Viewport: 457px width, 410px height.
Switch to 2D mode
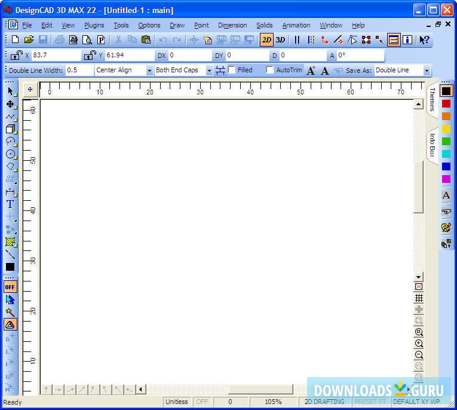coord(266,39)
